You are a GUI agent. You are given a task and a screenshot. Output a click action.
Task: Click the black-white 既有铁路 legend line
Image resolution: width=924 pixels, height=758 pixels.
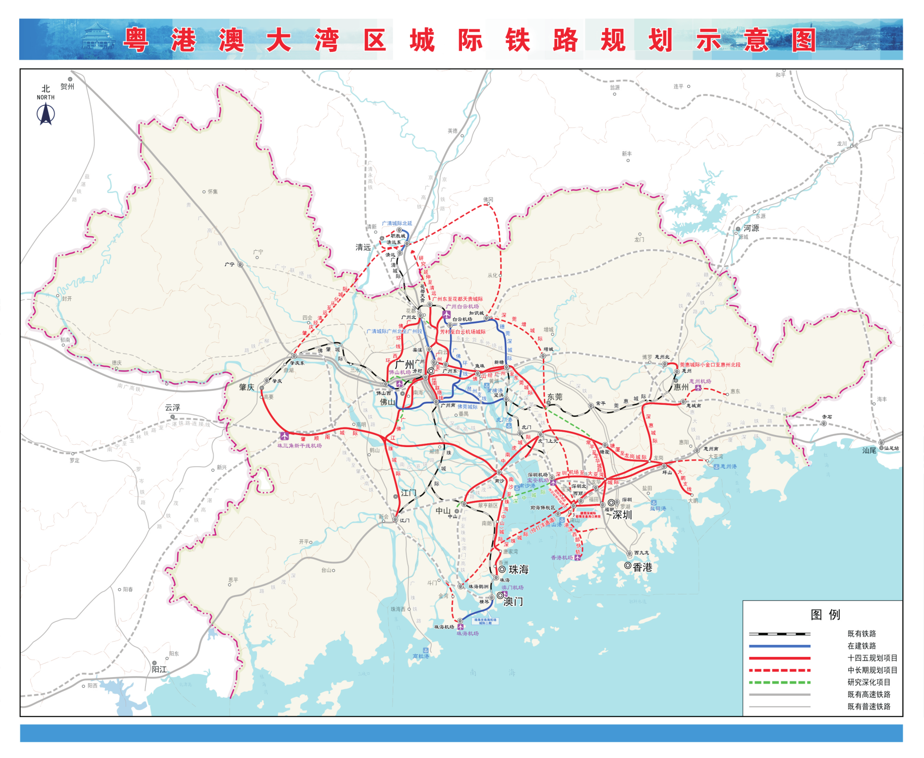[780, 634]
